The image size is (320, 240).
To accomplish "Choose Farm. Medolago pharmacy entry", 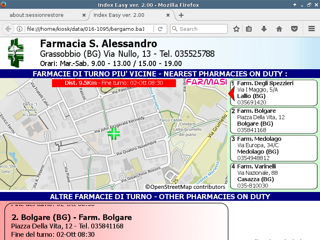I will tap(274, 148).
